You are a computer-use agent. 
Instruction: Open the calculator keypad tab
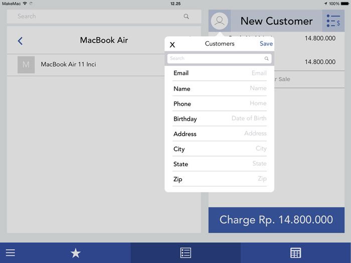295,253
